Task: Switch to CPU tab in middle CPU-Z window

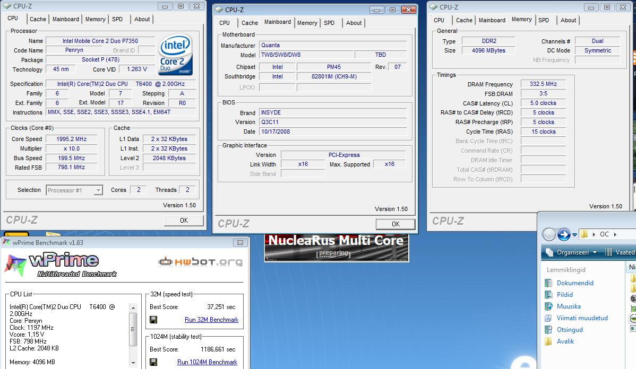Action: [225, 23]
